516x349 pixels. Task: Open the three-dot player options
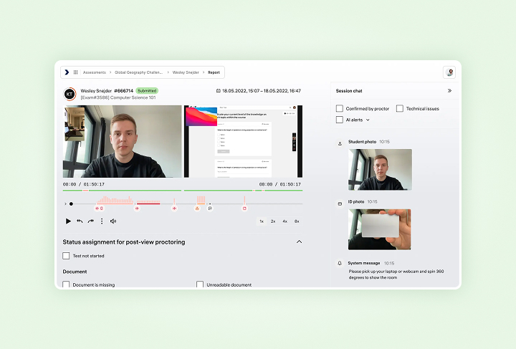tap(102, 221)
